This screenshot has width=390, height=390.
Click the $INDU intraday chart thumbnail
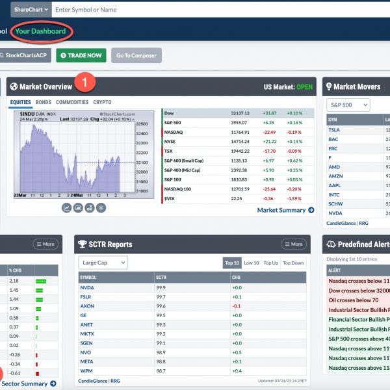click(x=84, y=155)
